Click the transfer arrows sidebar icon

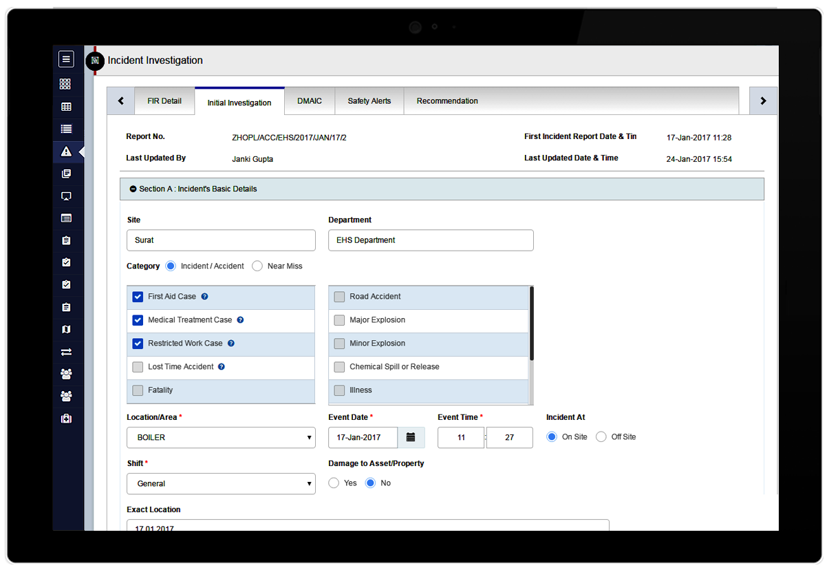pyautogui.click(x=66, y=352)
